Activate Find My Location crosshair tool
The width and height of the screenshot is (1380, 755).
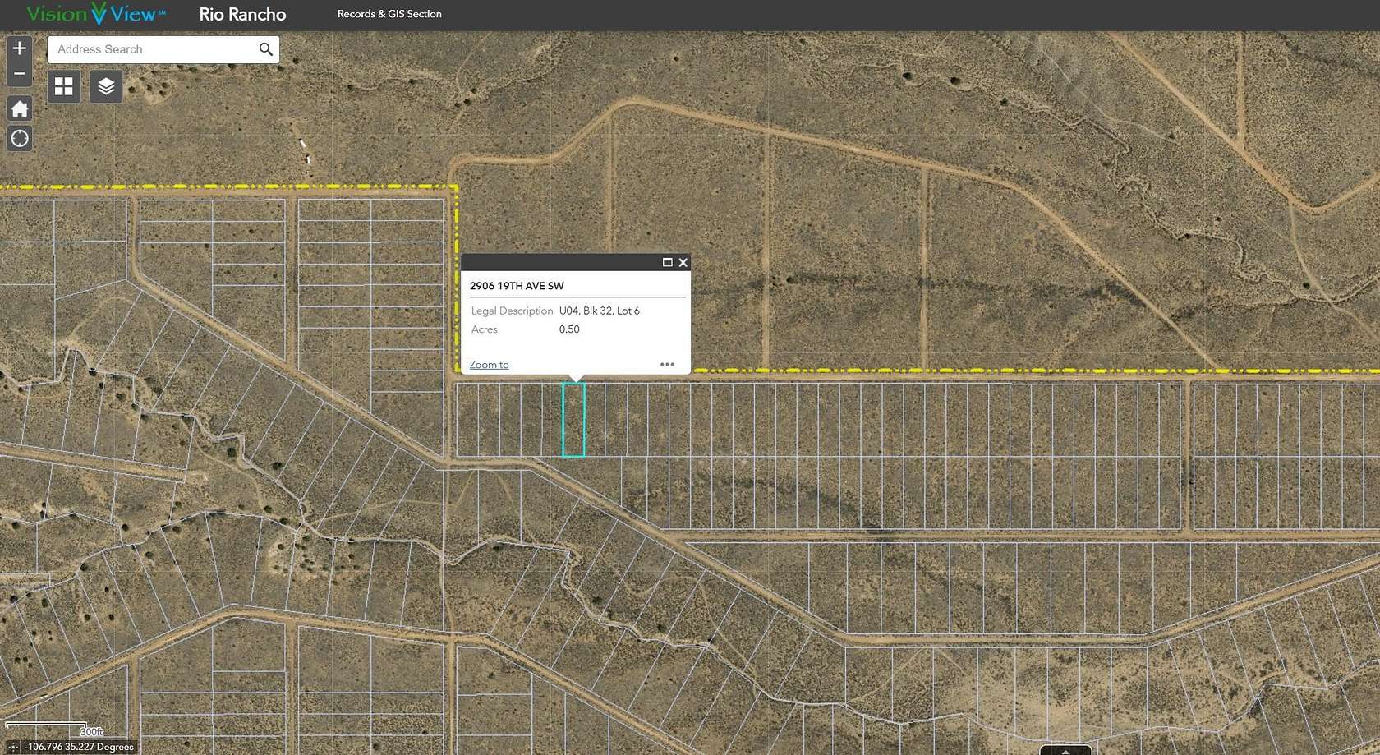pos(19,138)
